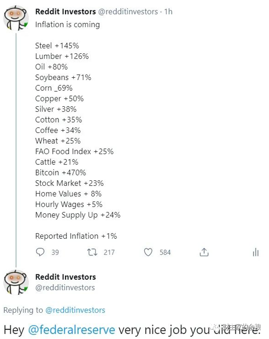269x339 pixels.
Task: Click the reply speech bubble icon
Action: point(40,252)
